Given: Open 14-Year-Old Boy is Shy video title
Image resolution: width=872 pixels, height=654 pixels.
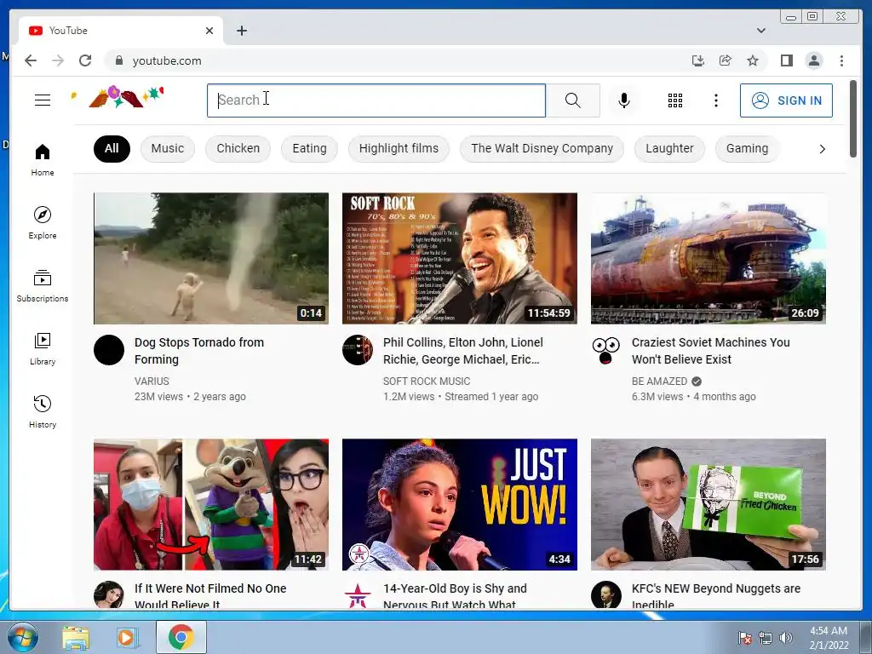Looking at the screenshot, I should coord(455,595).
